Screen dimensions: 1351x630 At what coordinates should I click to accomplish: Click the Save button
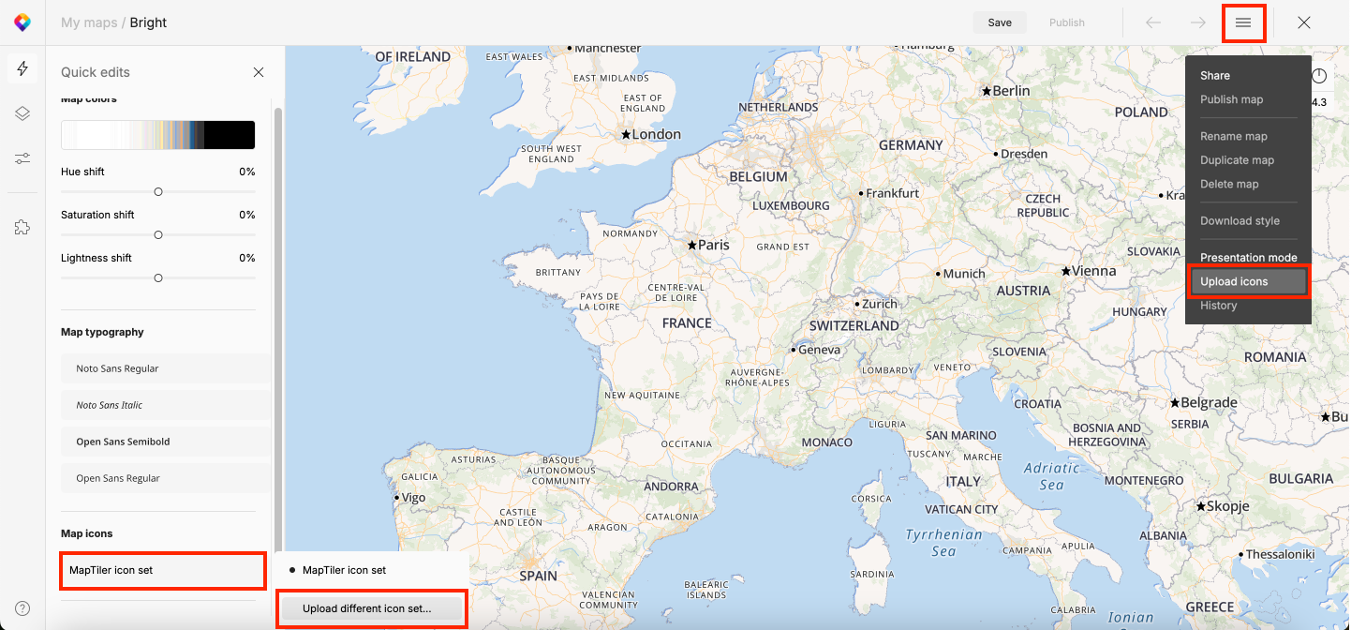999,22
